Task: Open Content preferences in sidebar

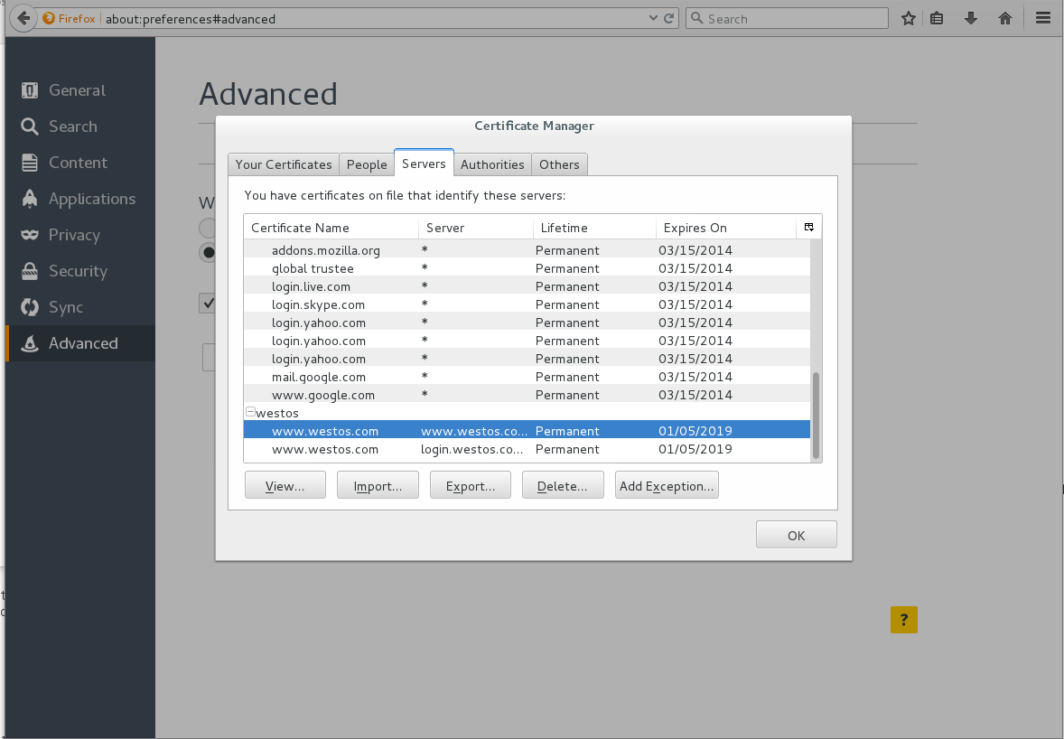Action: [80, 163]
